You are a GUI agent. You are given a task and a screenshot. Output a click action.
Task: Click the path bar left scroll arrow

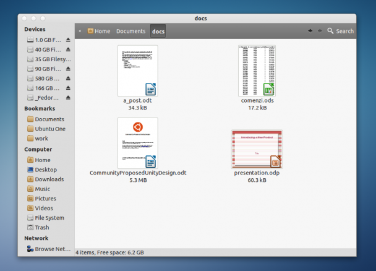80,31
